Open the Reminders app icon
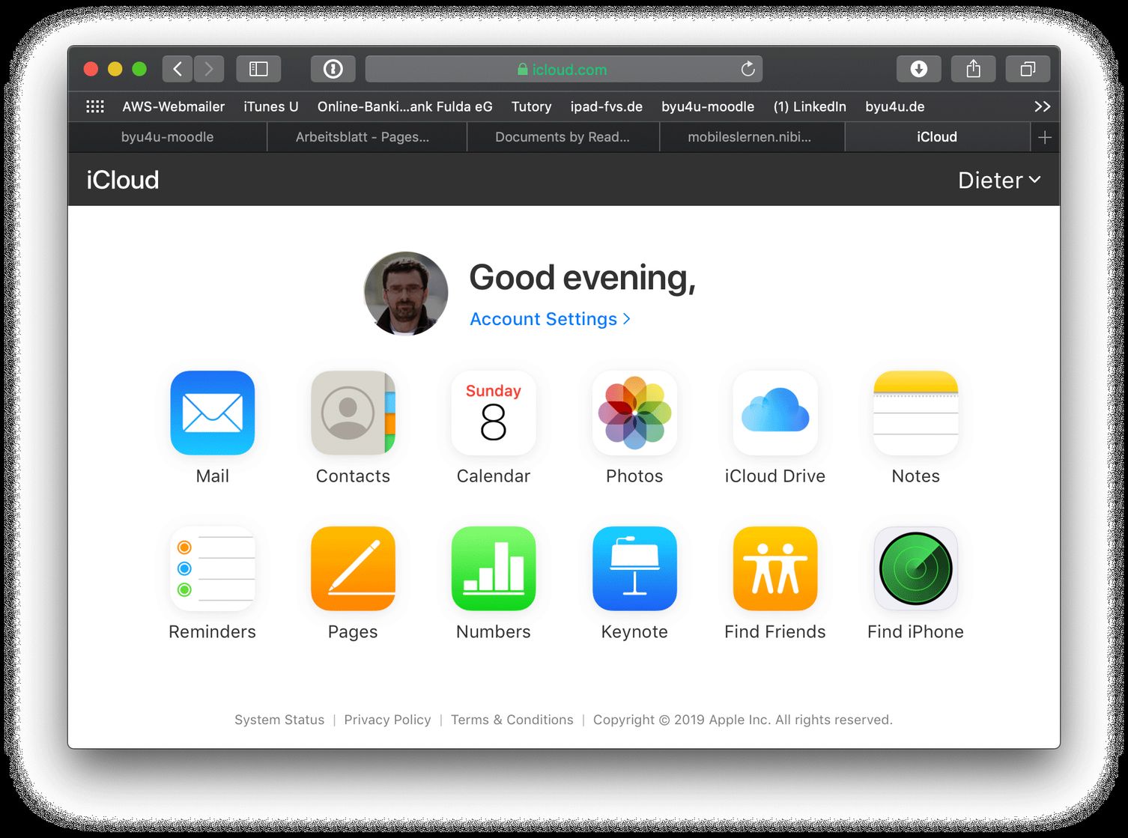Image resolution: width=1128 pixels, height=838 pixels. pos(213,568)
